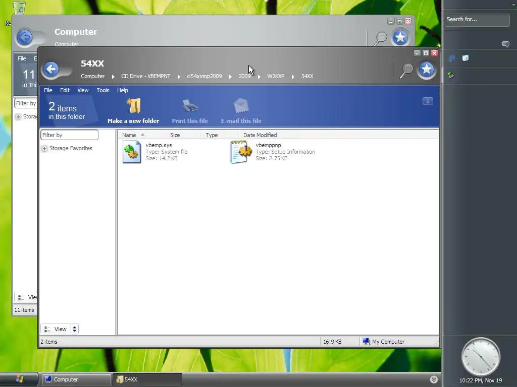
Task: Click the white cube icon in sidebar
Action: (465, 58)
